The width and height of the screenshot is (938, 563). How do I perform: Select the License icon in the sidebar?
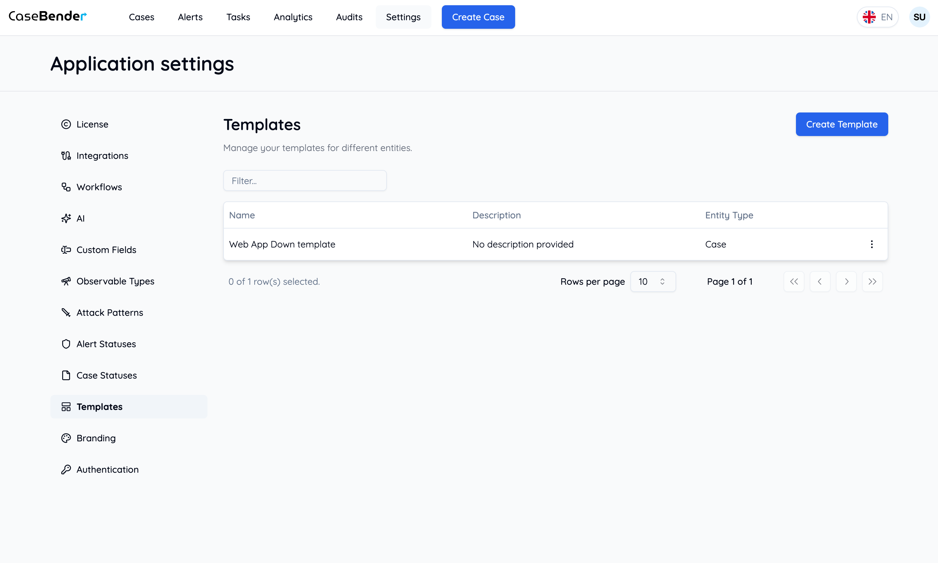click(66, 124)
